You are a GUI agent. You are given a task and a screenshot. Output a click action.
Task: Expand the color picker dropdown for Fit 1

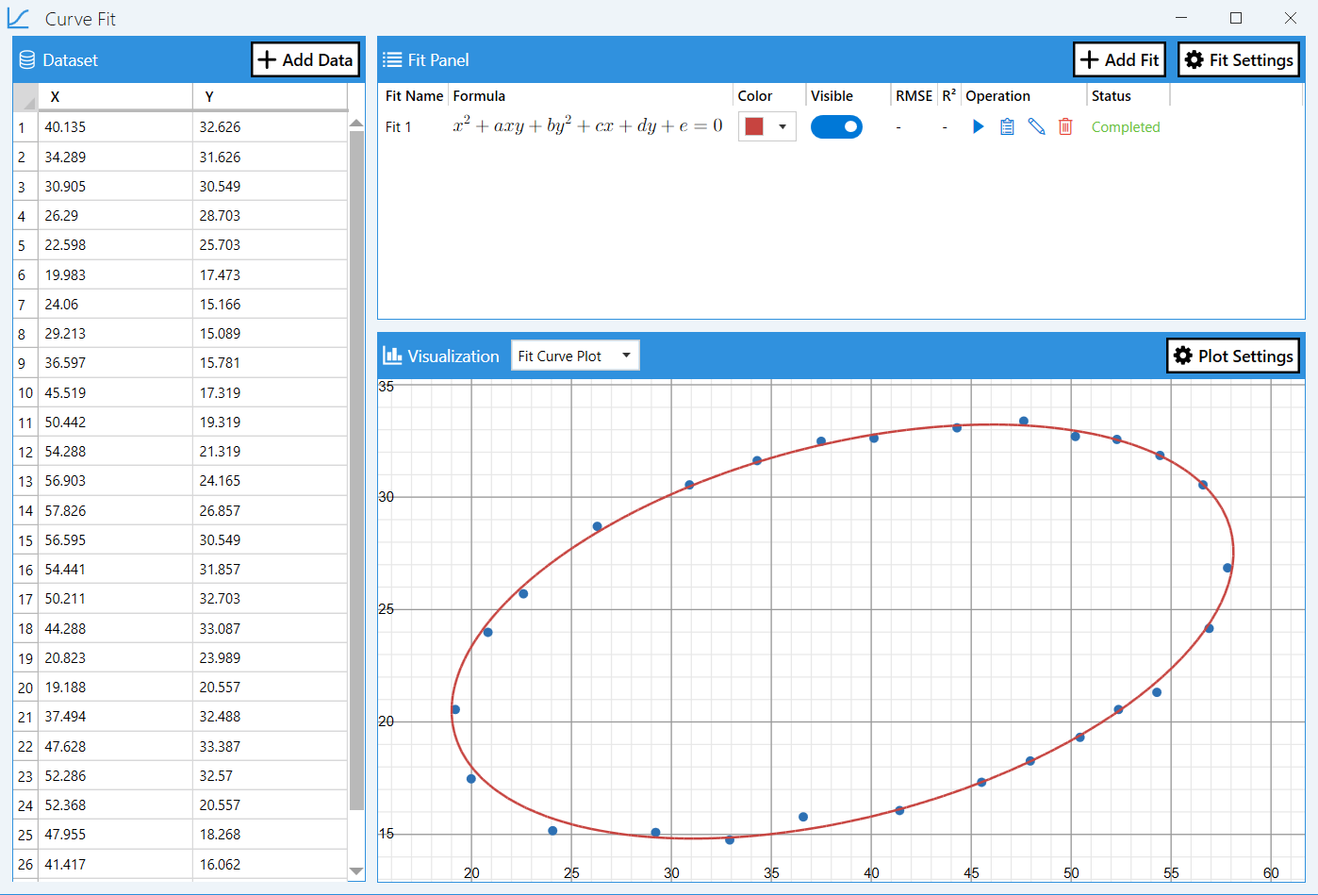(782, 126)
